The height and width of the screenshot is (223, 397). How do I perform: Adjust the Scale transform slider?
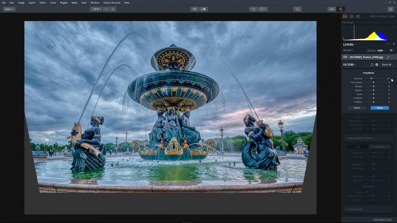tap(373, 94)
